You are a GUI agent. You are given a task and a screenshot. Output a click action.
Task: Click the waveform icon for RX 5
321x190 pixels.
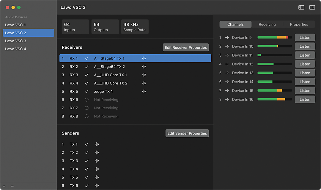point(144,91)
